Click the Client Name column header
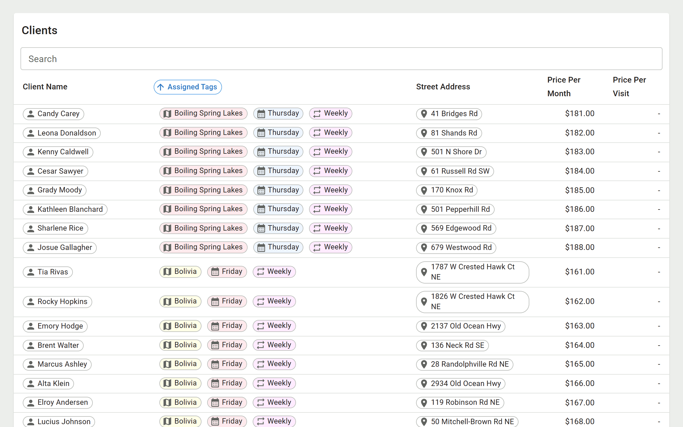Screen dimensions: 683x427 tap(45, 87)
